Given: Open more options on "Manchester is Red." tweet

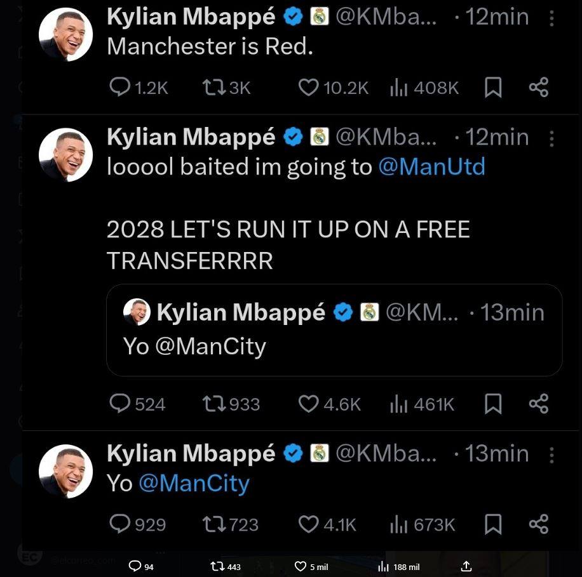Looking at the screenshot, I should (x=551, y=18).
